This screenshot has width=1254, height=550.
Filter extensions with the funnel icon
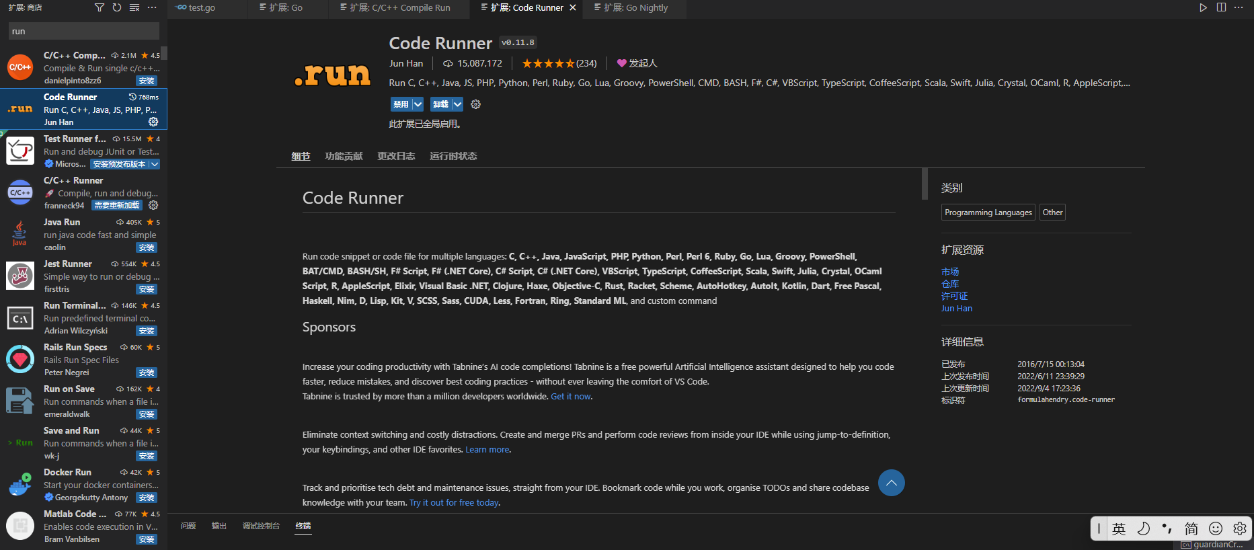pyautogui.click(x=100, y=7)
